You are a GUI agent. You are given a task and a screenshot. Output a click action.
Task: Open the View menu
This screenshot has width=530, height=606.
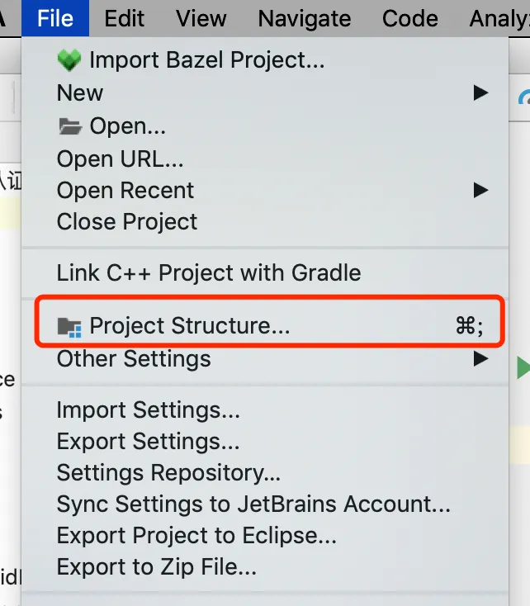coord(201,18)
